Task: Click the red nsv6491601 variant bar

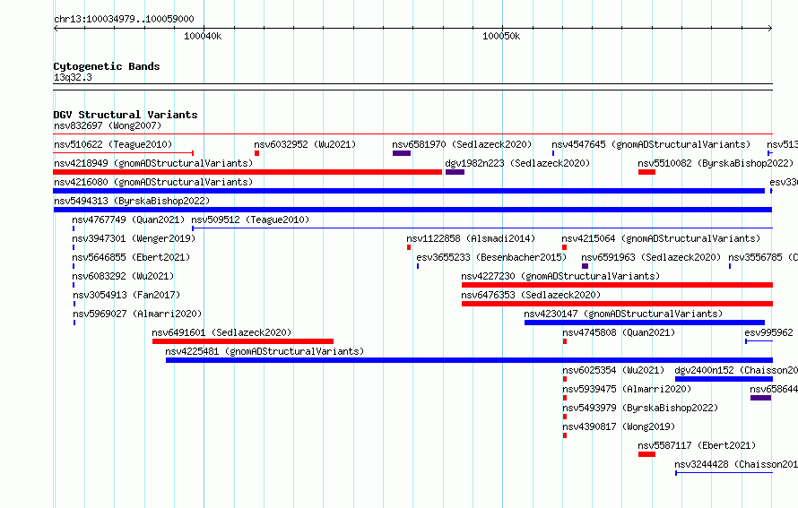Action: tap(243, 341)
